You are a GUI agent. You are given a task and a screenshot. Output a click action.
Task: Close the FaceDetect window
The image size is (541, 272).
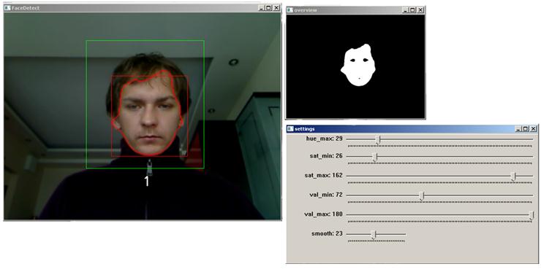276,8
